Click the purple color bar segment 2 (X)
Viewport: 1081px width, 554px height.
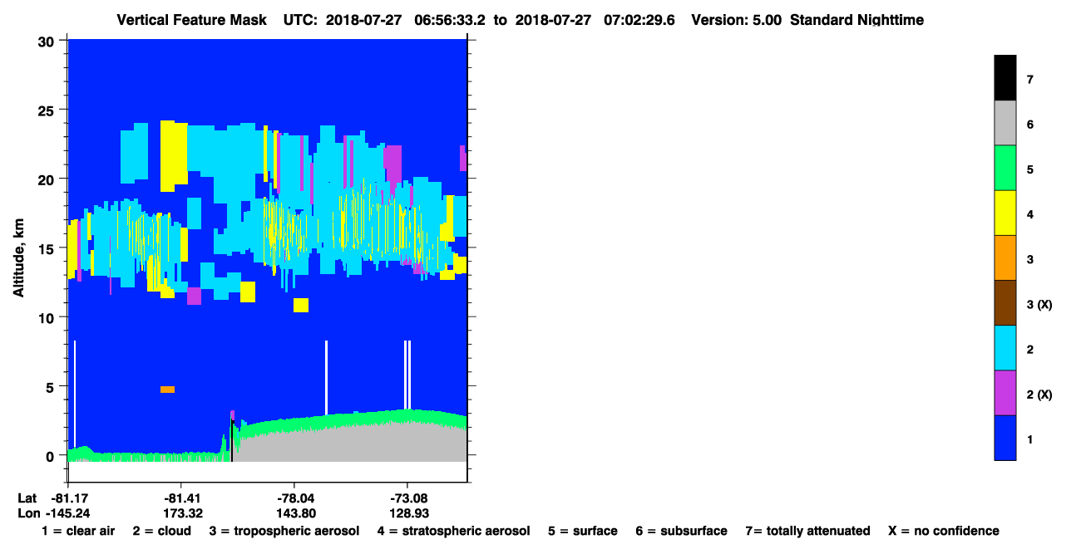[x=1004, y=392]
